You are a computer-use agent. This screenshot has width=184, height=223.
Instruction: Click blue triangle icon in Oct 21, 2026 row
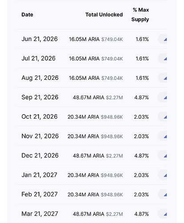[x=165, y=117]
